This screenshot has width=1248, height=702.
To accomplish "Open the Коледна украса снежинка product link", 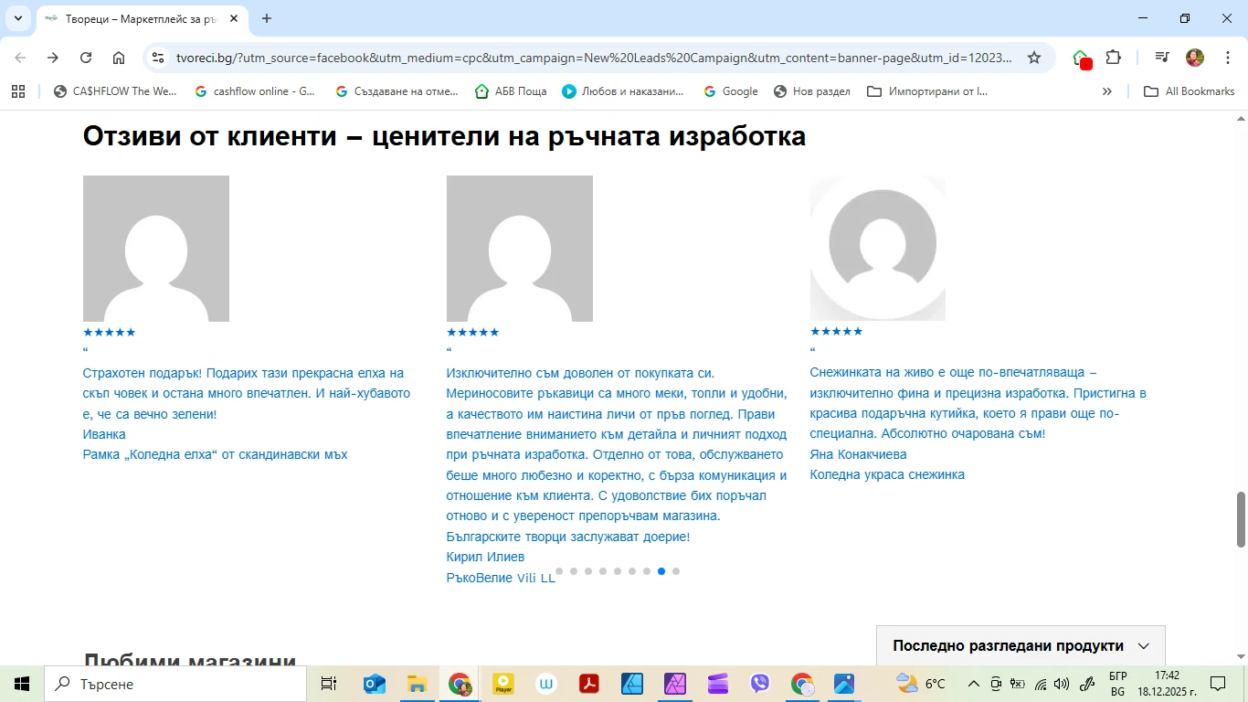I will click(x=886, y=474).
